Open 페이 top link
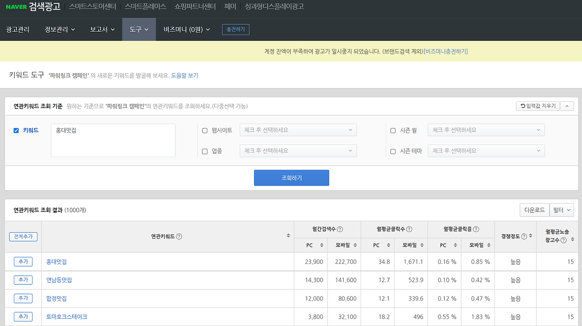582x326 pixels. (x=230, y=7)
